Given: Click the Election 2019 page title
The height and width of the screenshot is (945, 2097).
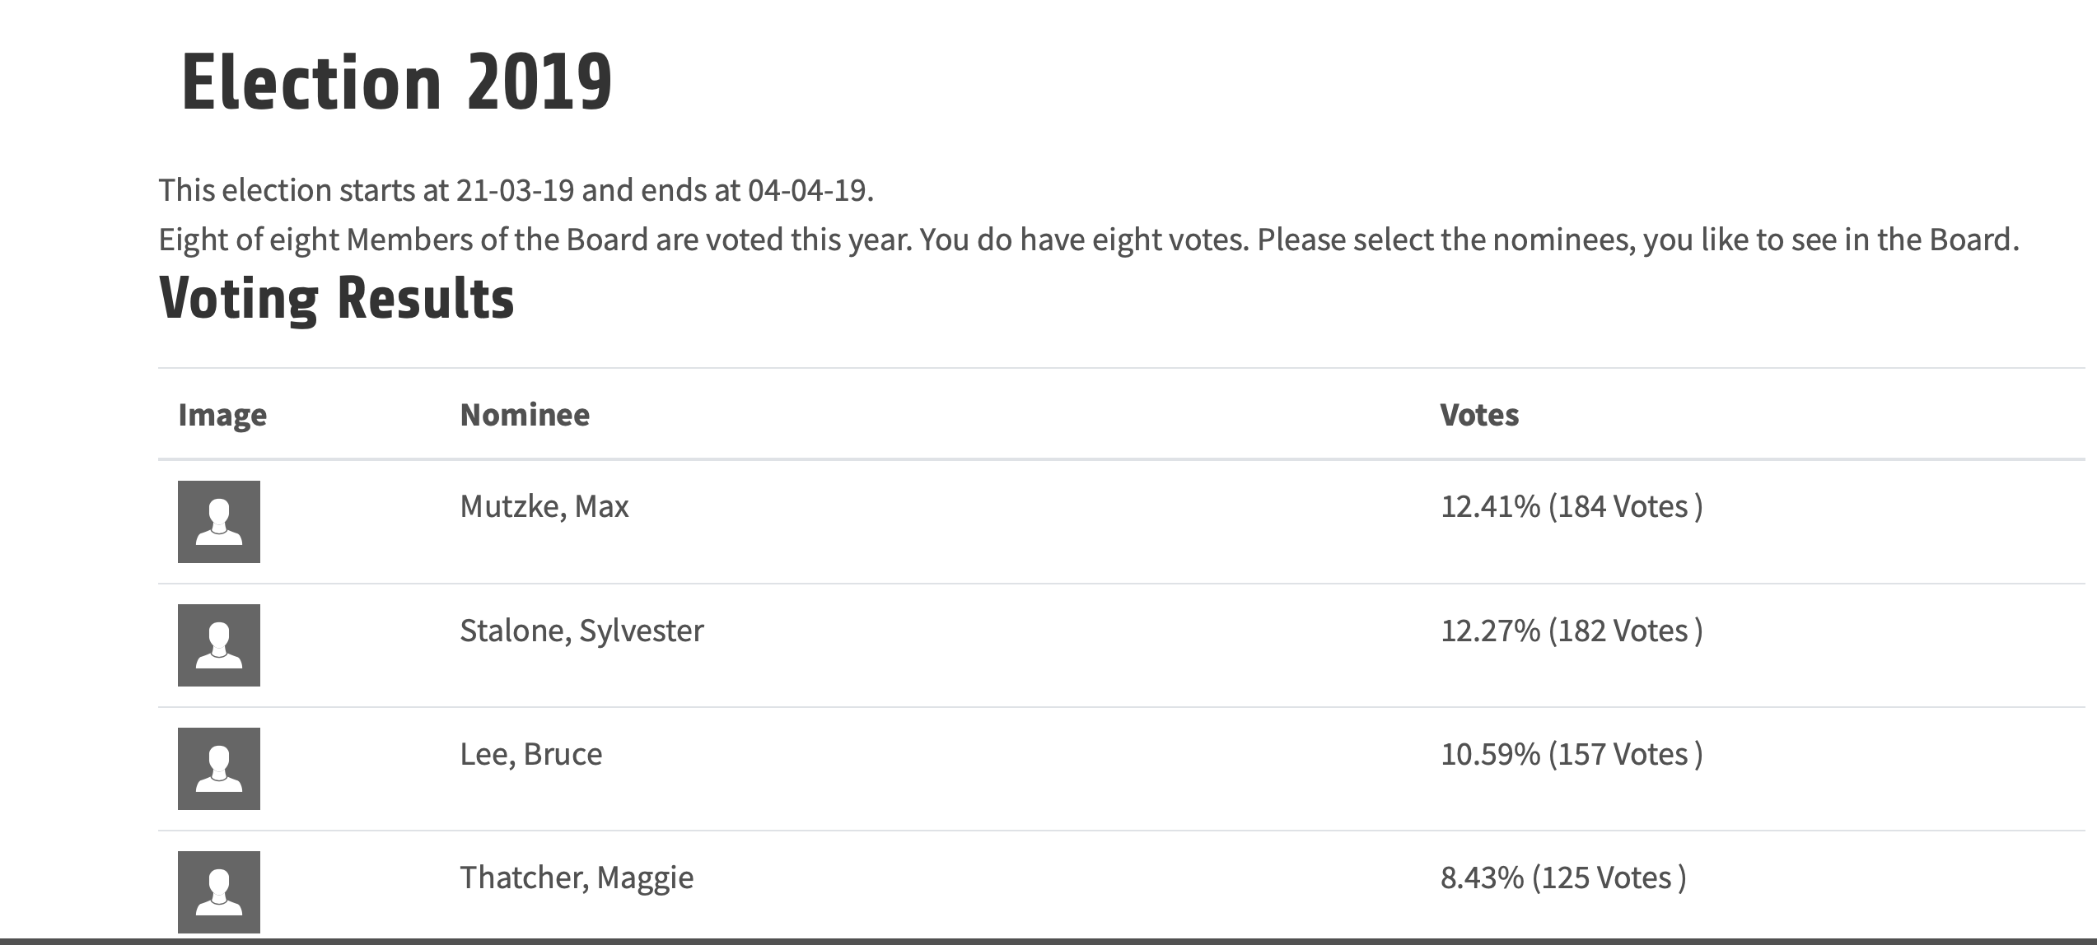Looking at the screenshot, I should point(396,82).
